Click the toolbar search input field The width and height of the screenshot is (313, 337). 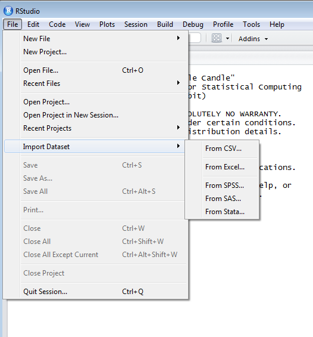click(195, 38)
